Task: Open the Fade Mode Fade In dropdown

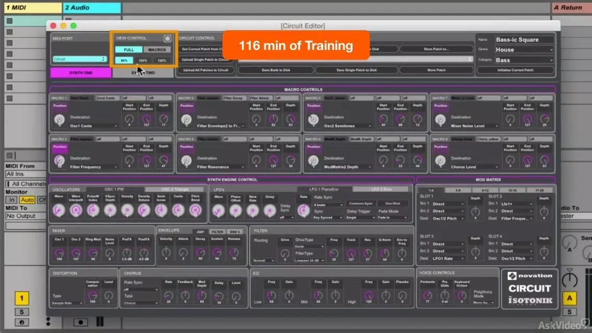Action: coord(392,217)
